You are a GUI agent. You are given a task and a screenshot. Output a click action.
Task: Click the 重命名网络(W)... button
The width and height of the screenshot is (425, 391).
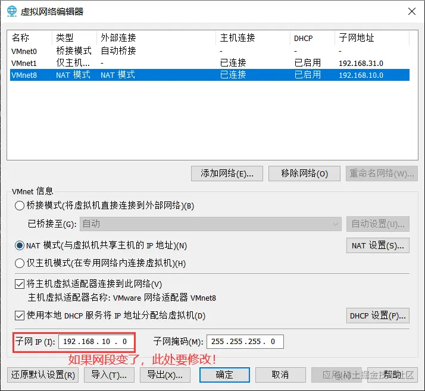[x=382, y=174]
